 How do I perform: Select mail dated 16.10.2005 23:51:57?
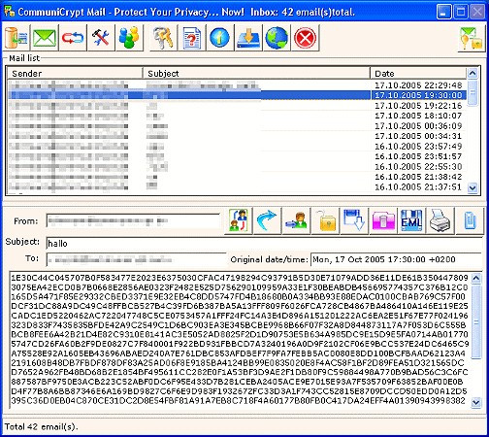click(237, 156)
